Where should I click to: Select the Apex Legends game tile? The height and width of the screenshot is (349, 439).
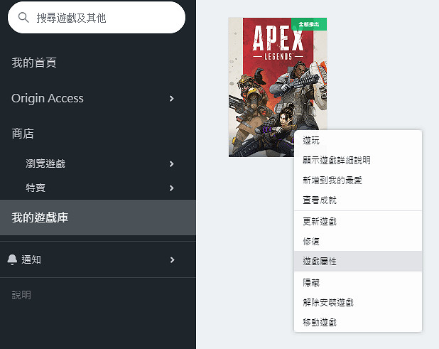click(x=278, y=87)
